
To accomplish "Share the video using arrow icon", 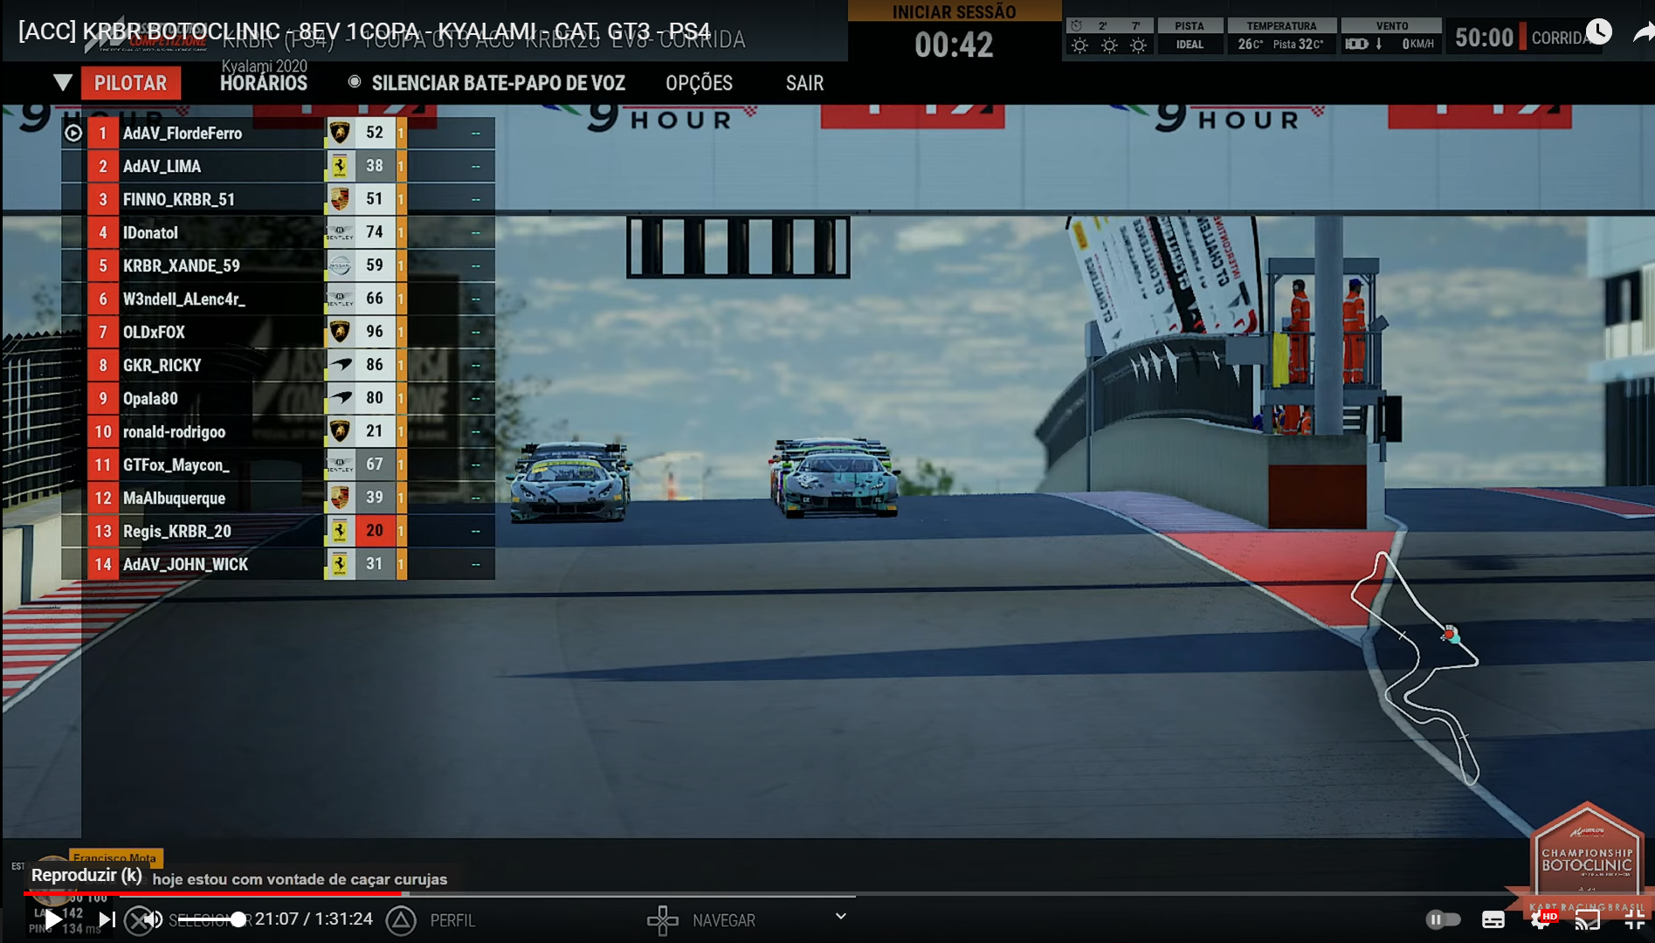I will coord(1643,33).
